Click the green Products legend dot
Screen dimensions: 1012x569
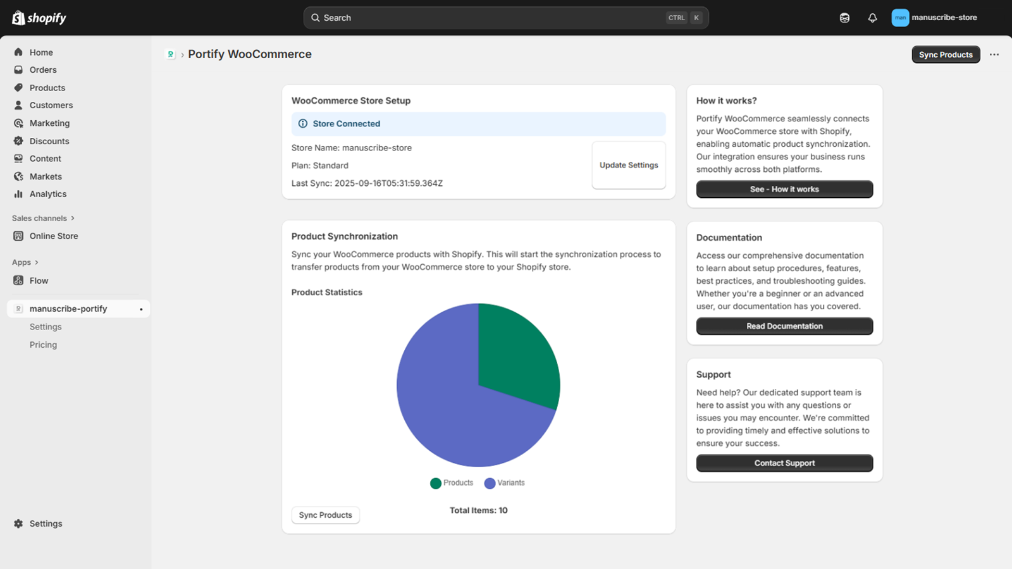(x=436, y=483)
